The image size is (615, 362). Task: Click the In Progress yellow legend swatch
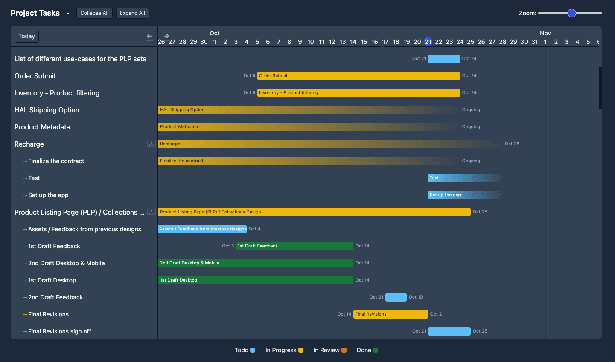point(301,350)
